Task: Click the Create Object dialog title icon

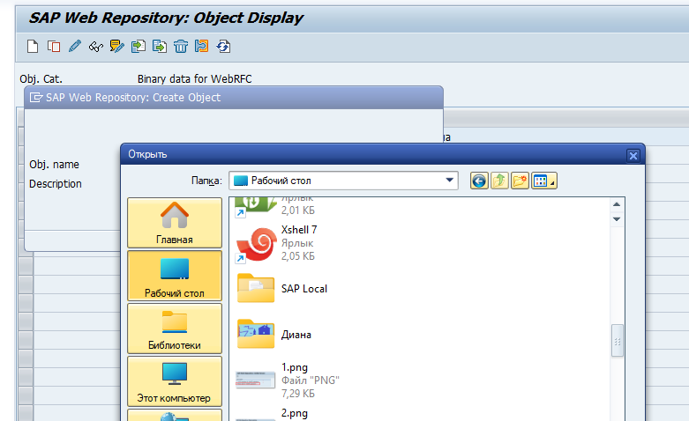Action: point(36,98)
